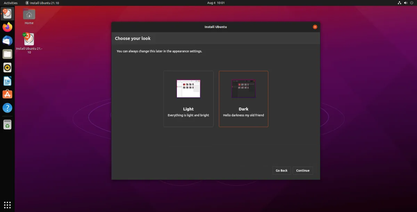Show the applications grid

click(7, 204)
